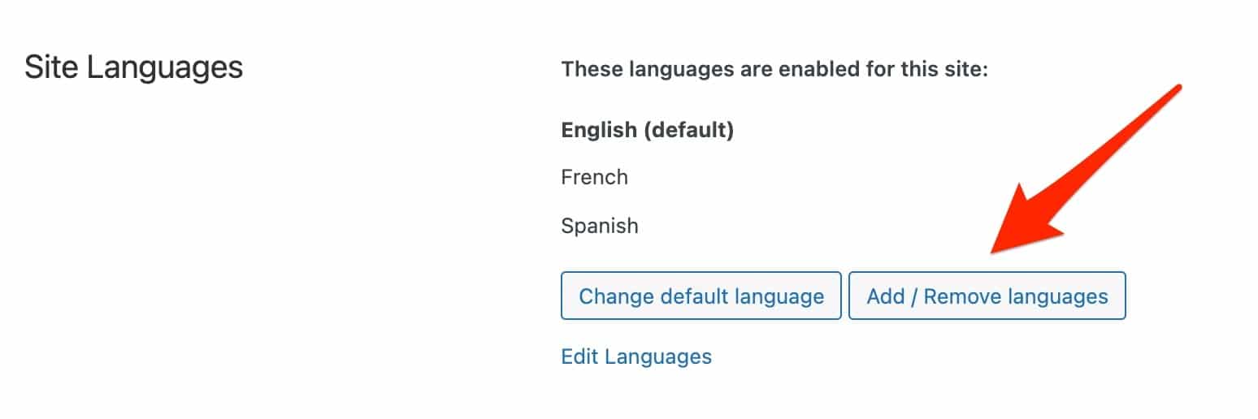The width and height of the screenshot is (1258, 419).
Task: Click the word "Add" in the languages button
Action: tap(885, 296)
